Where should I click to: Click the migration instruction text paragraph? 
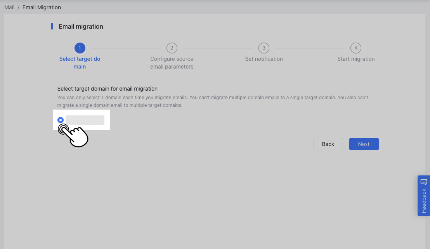click(x=213, y=101)
